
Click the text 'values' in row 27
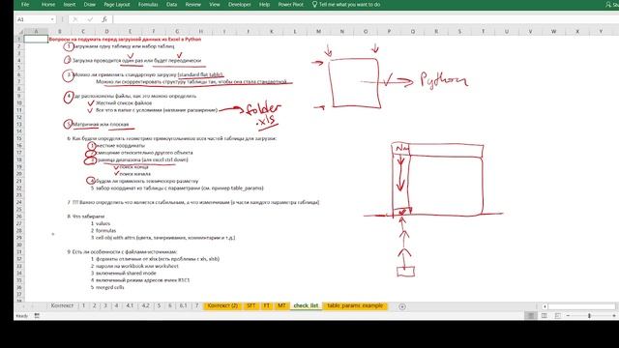click(x=103, y=223)
